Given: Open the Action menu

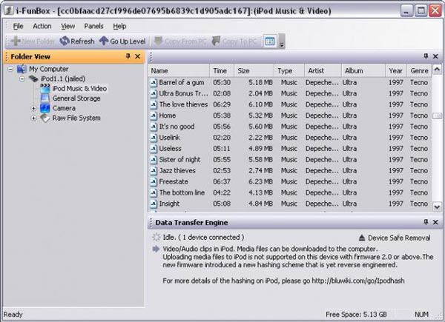Looking at the screenshot, I should [42, 27].
